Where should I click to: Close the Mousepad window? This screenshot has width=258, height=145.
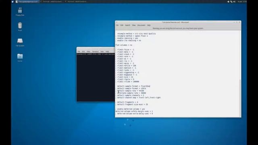[x=239, y=22]
